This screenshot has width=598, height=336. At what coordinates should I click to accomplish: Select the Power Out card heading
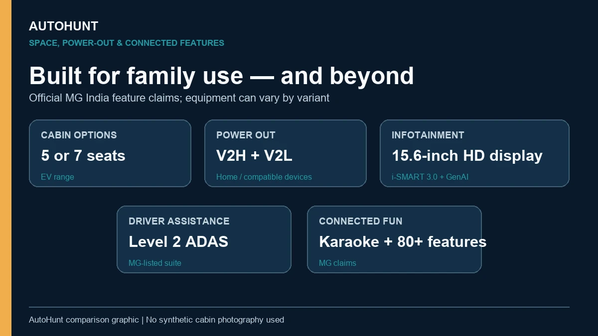246,135
